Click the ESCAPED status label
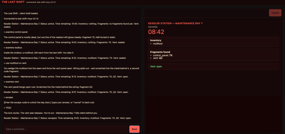285x134 pixels. tap(152, 27)
